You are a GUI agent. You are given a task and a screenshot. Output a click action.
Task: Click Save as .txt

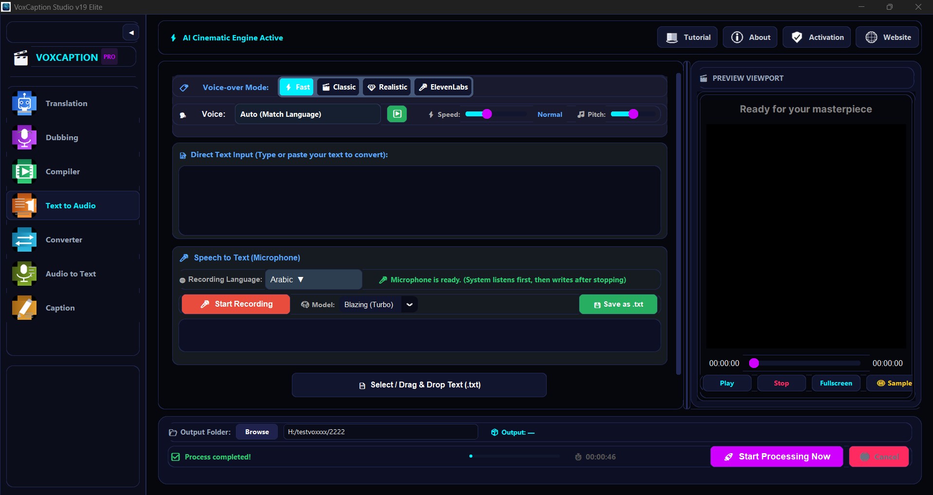tap(618, 304)
